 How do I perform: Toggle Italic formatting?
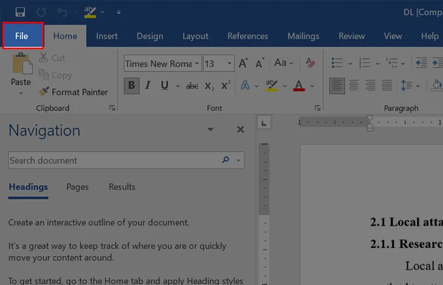pyautogui.click(x=147, y=85)
